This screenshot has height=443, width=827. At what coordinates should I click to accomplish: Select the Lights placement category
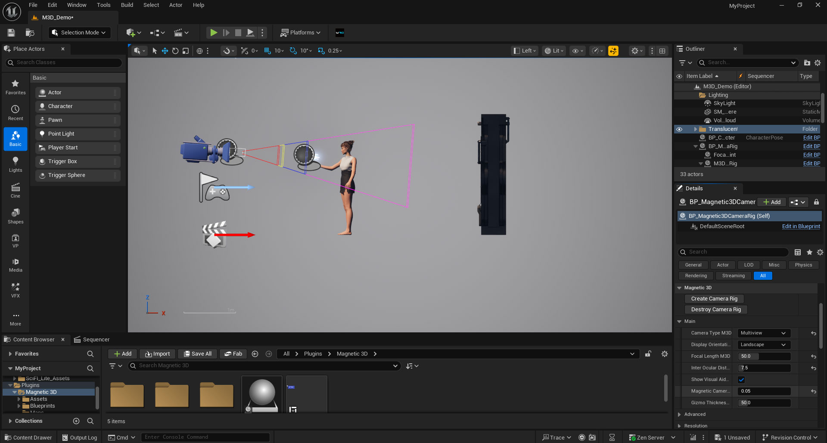point(16,164)
